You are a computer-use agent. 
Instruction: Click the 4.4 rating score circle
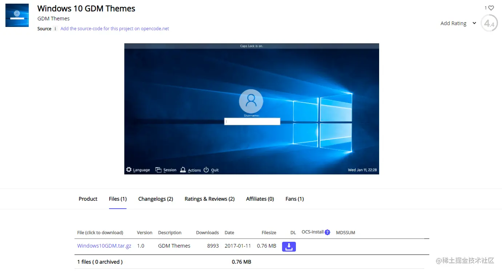489,23
